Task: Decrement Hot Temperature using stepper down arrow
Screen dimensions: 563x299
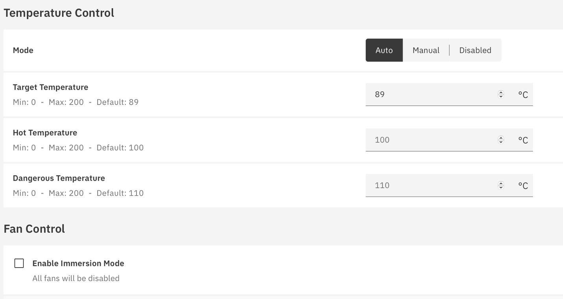Action: point(501,142)
